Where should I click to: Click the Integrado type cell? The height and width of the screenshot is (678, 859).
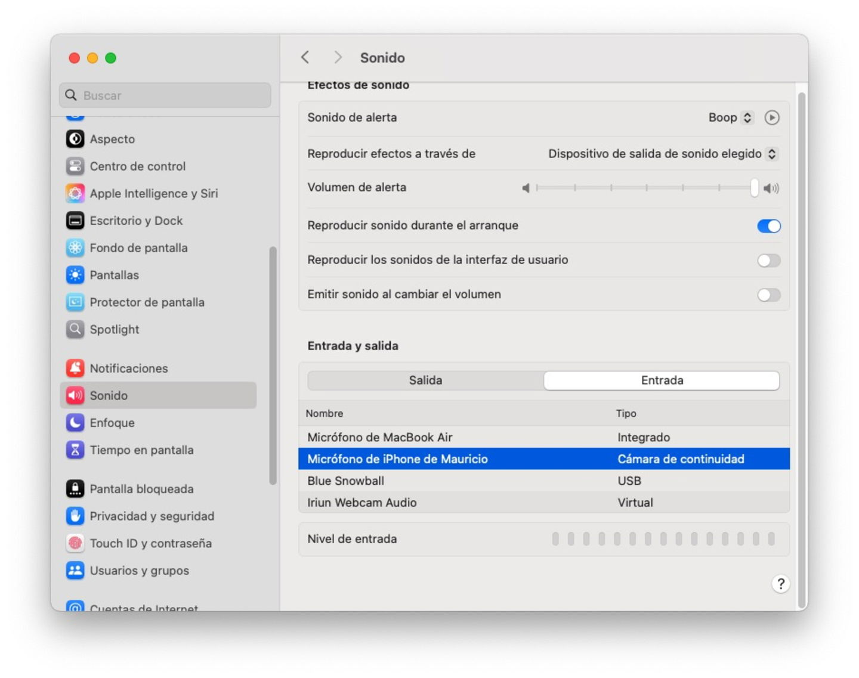644,437
